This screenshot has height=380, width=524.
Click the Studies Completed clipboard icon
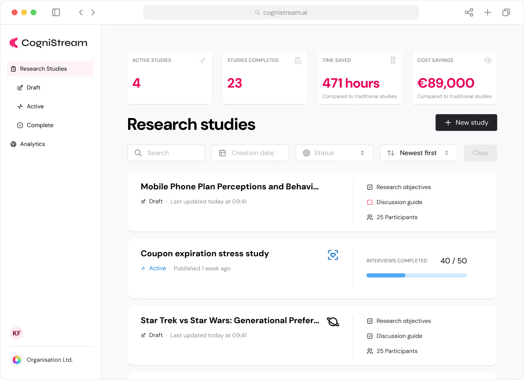[298, 60]
